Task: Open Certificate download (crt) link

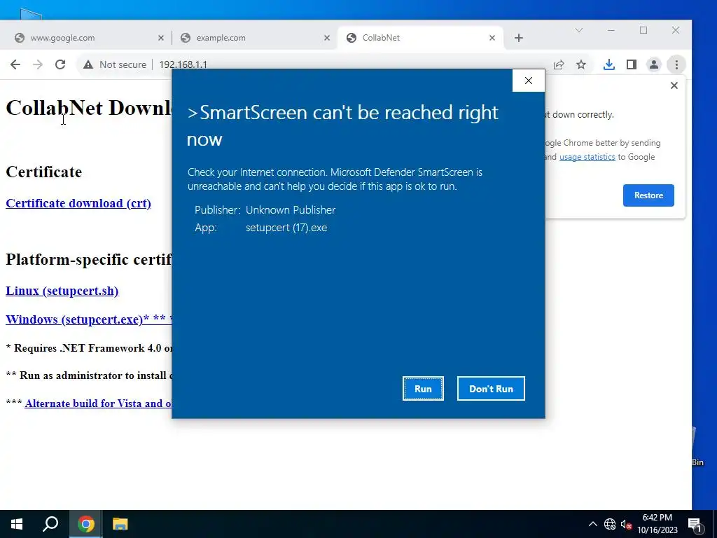Action: (78, 203)
